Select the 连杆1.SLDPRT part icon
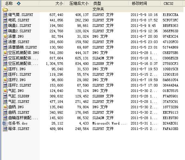 tap(5, 74)
